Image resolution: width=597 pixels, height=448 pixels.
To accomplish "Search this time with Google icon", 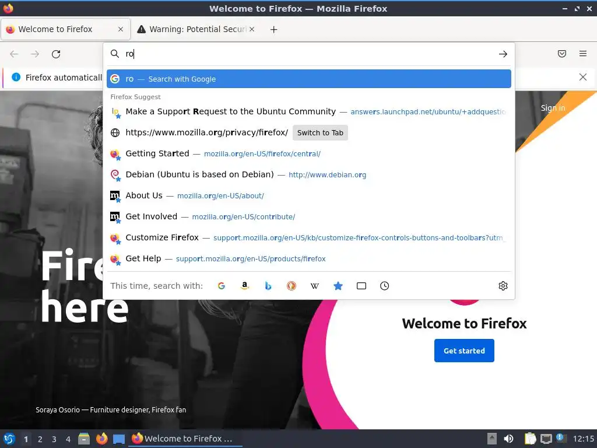I will coord(221,286).
